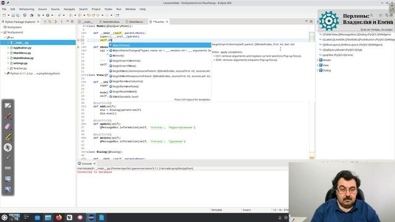Viewport: 395px width, 222px height.
Task: Open the Refactoring menu
Action: coord(27,9)
